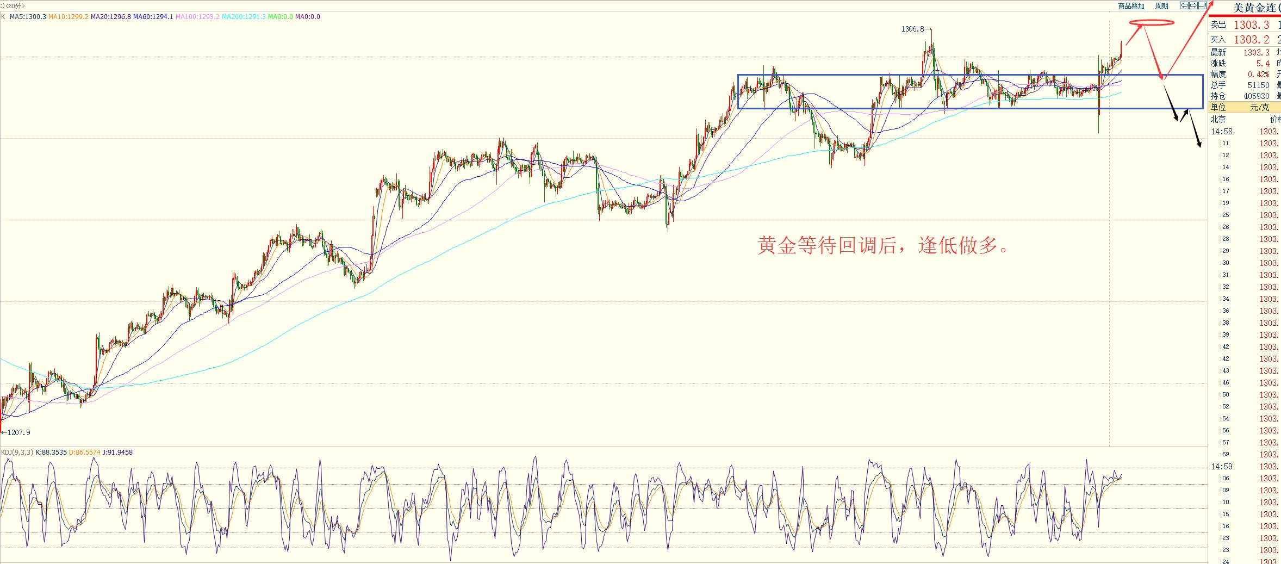Click the KDJ(9,3,3) indicator name
This screenshot has height=564, width=1281.
(x=17, y=453)
